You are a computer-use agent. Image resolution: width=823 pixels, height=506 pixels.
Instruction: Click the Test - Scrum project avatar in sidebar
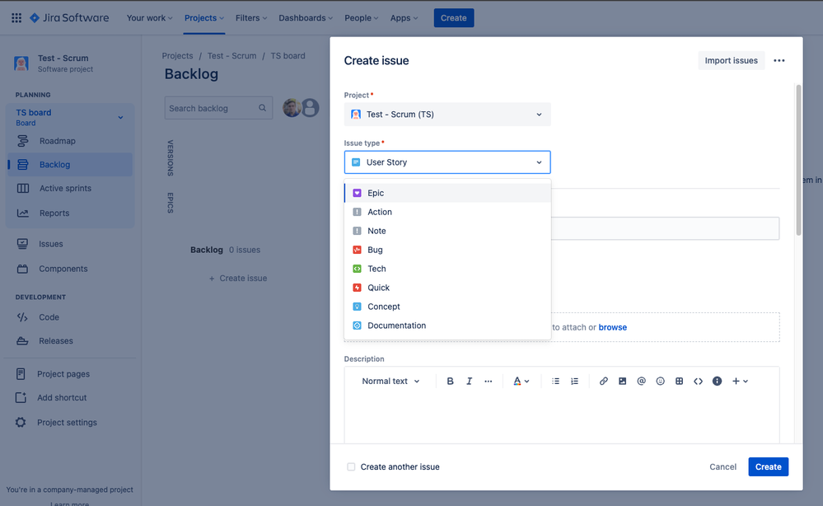21,63
